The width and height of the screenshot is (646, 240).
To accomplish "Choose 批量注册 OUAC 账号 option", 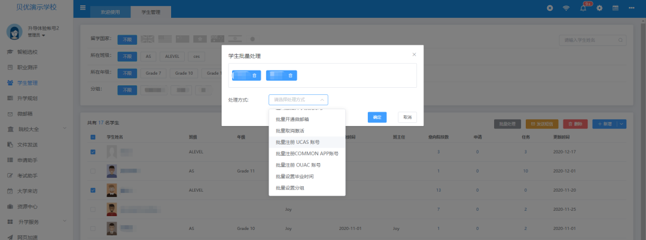I will 307,165.
